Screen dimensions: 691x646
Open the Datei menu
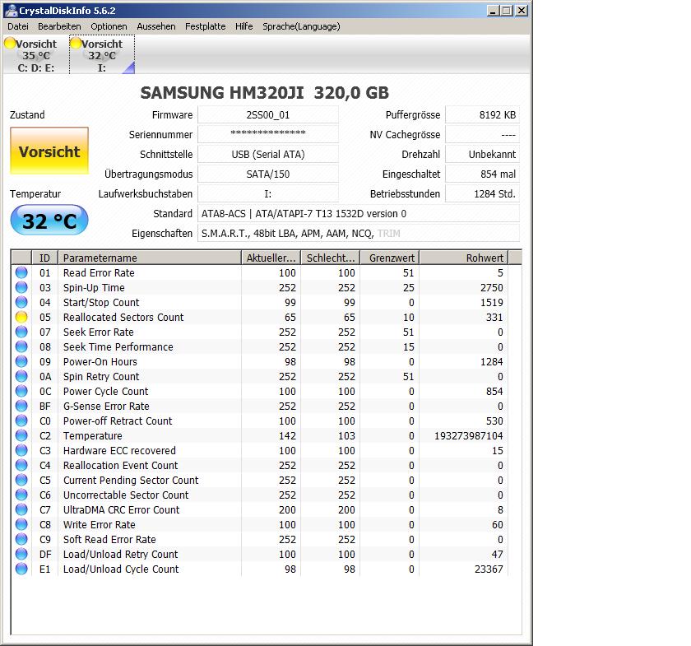click(18, 26)
